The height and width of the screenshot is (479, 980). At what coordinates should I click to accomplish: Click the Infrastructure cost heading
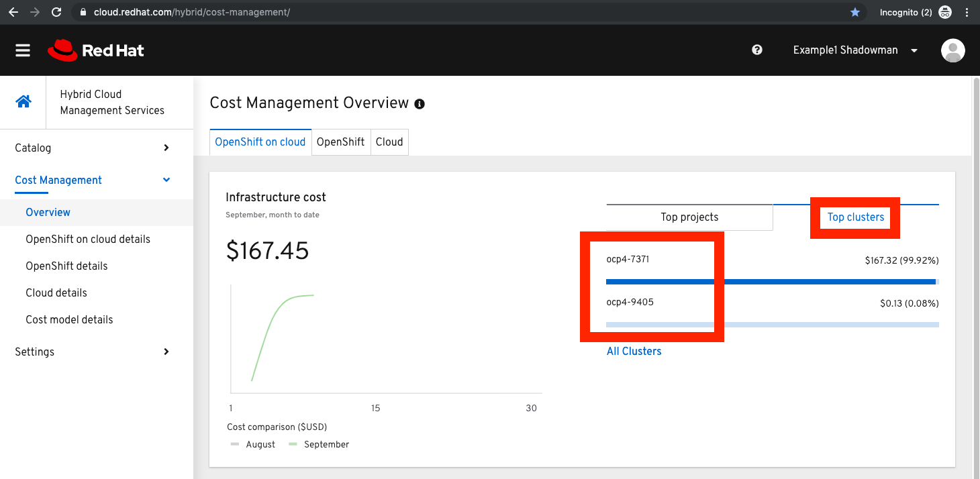(x=276, y=197)
